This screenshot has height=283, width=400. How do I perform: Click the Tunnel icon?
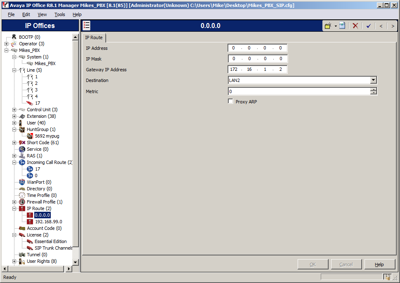coord(22,255)
